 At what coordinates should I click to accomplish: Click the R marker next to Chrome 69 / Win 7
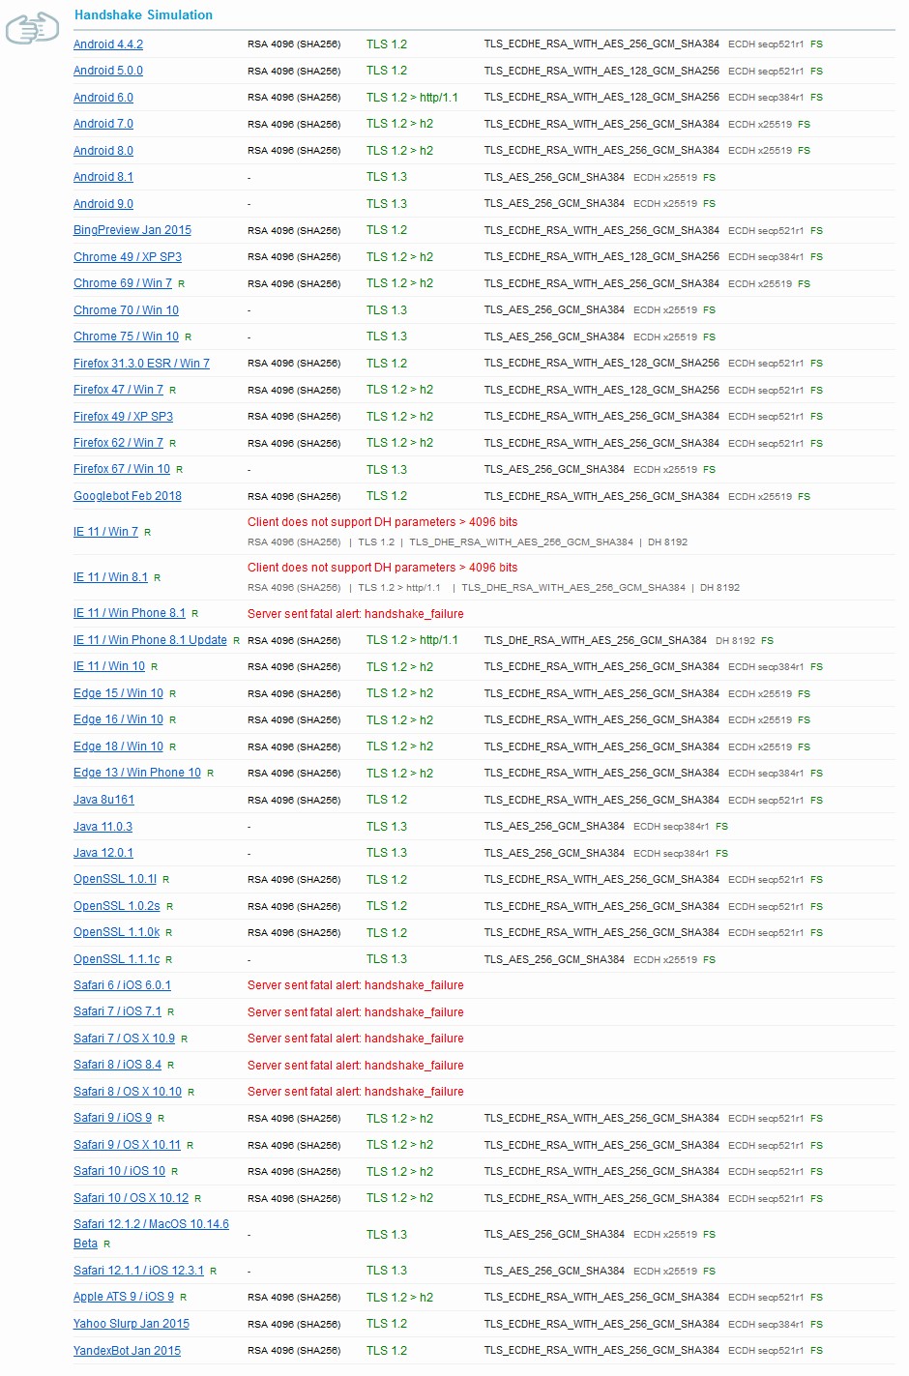pos(181,284)
